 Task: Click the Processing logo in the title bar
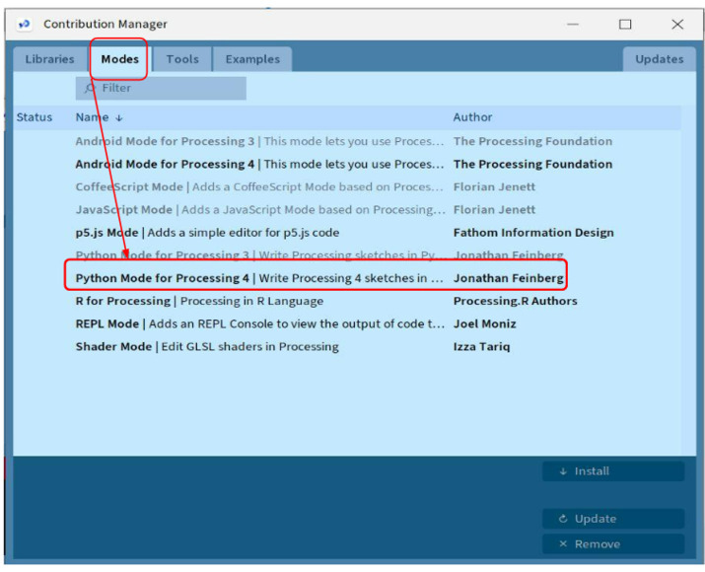click(x=24, y=24)
